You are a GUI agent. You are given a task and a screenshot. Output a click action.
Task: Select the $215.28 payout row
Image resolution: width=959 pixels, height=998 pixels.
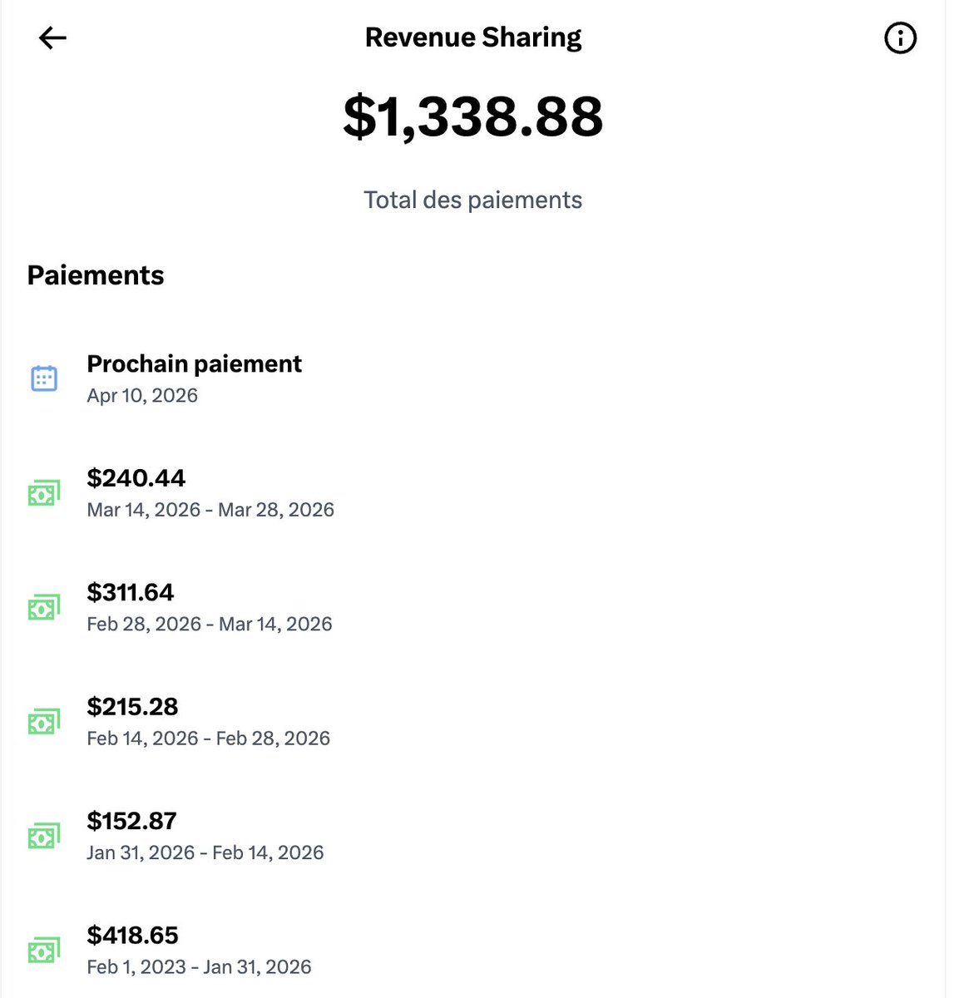(x=472, y=721)
